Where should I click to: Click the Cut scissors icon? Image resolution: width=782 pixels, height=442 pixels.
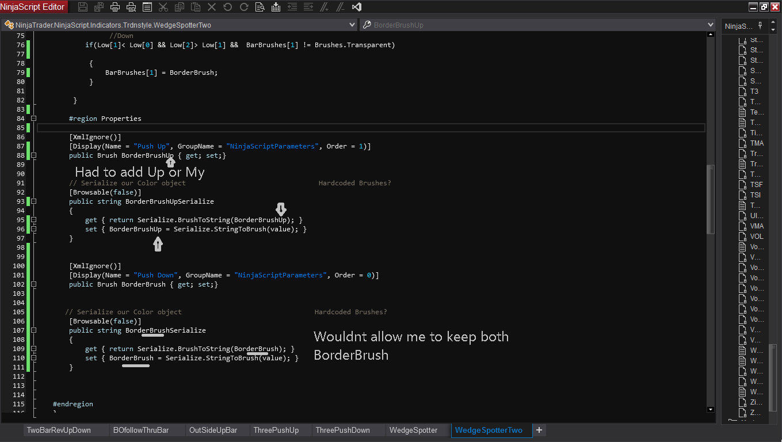click(163, 7)
